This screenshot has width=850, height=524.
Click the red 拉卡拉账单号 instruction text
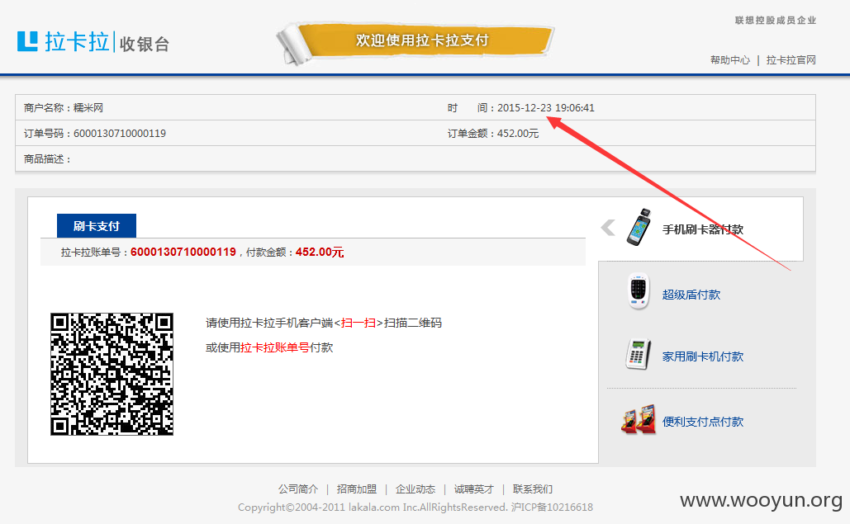[275, 347]
